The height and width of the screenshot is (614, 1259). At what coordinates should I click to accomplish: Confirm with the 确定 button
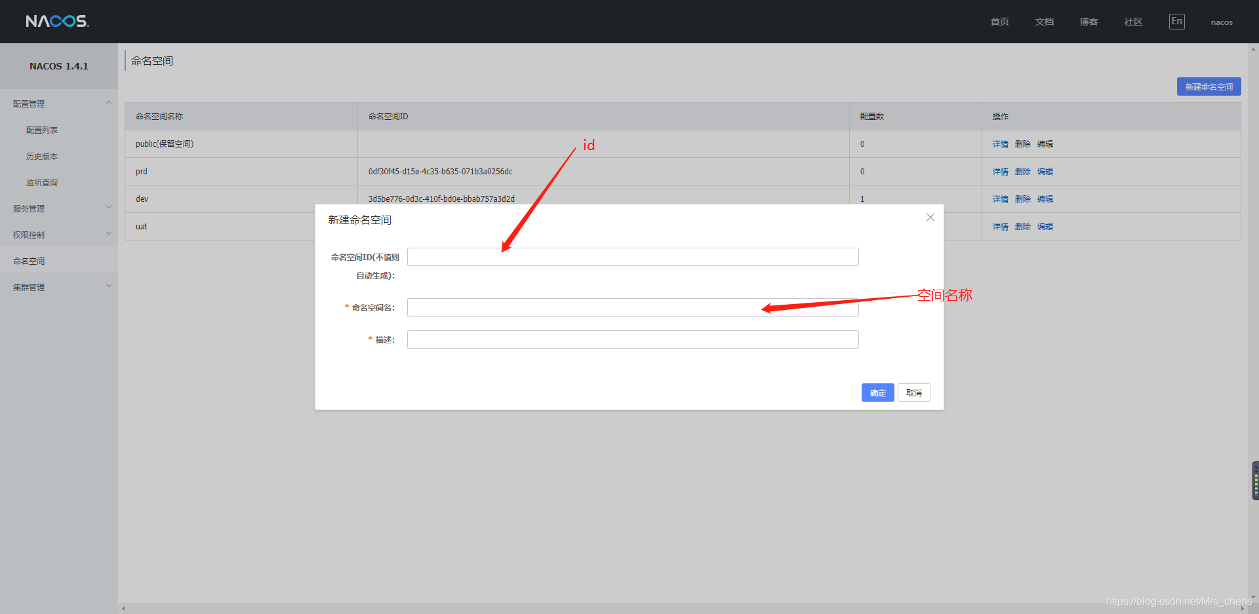[x=877, y=393]
